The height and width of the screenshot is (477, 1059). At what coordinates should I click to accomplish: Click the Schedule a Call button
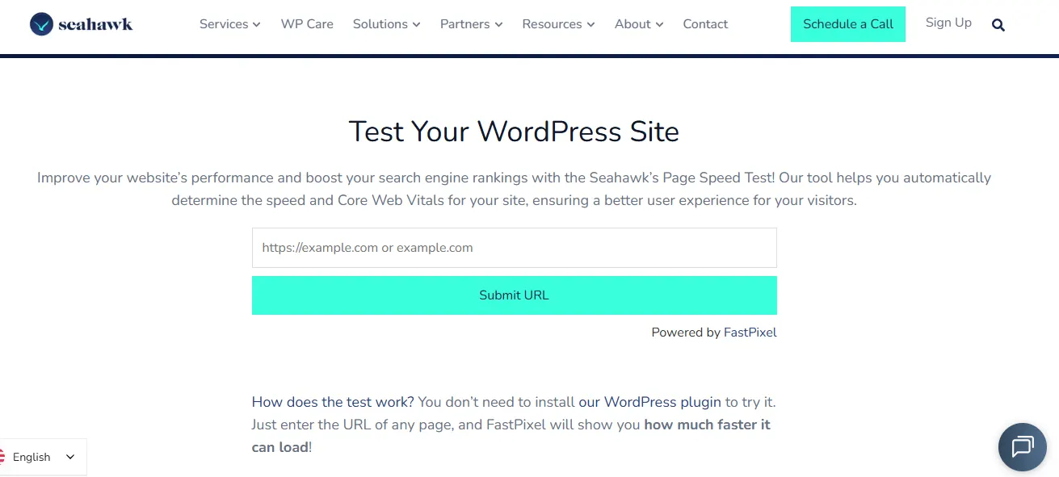(x=848, y=24)
